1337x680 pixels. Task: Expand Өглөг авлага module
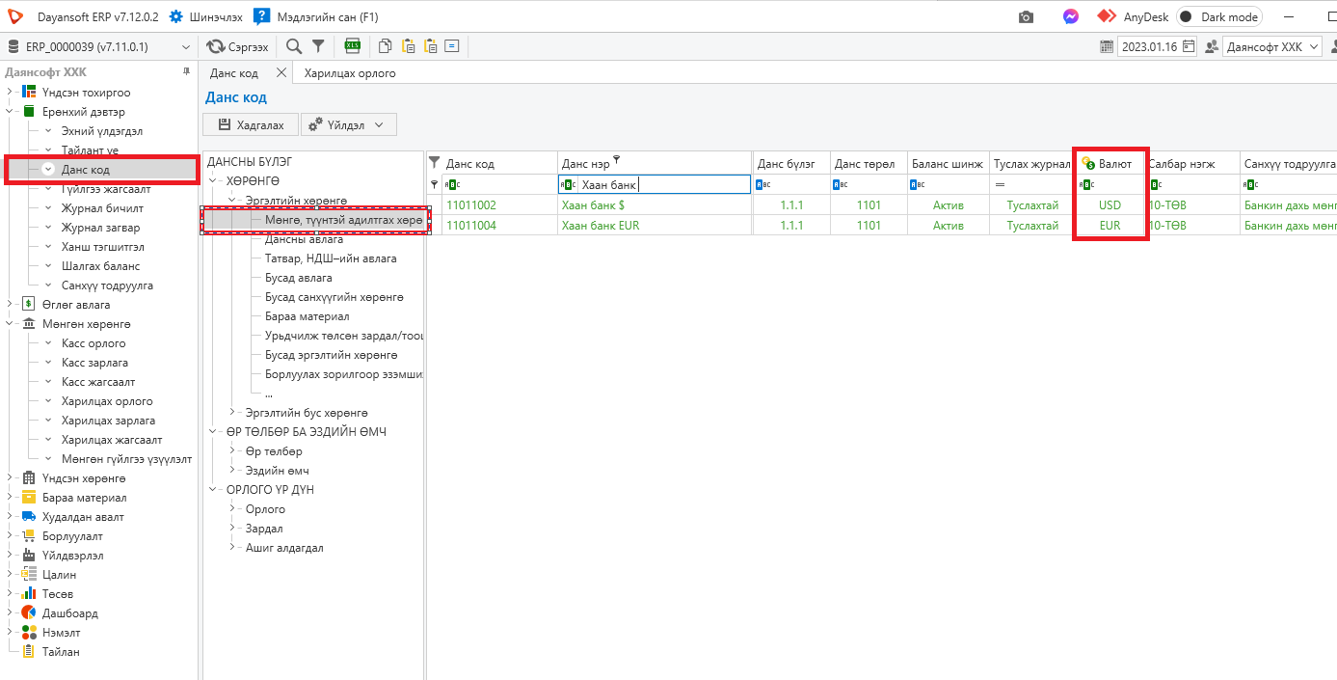10,305
